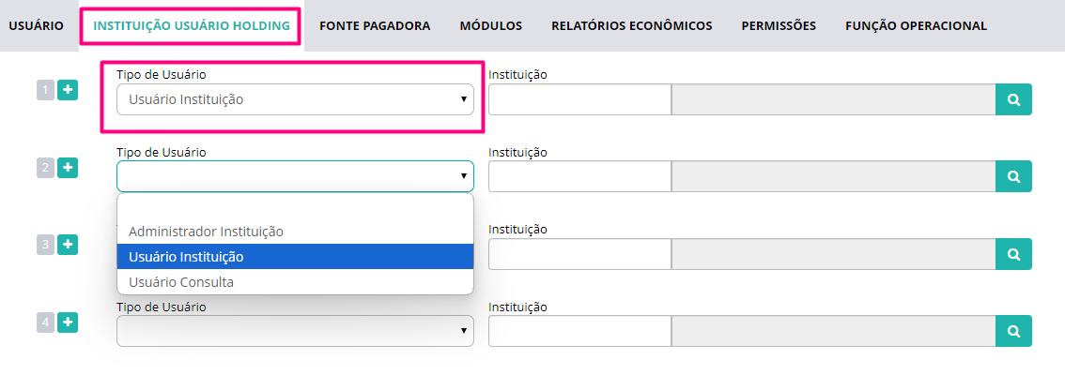
Task: Collapse the open second Tipo de Usuário dropdown
Action: click(x=295, y=176)
